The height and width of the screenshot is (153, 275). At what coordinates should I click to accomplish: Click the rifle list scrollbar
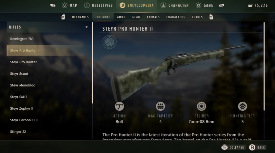click(x=92, y=63)
